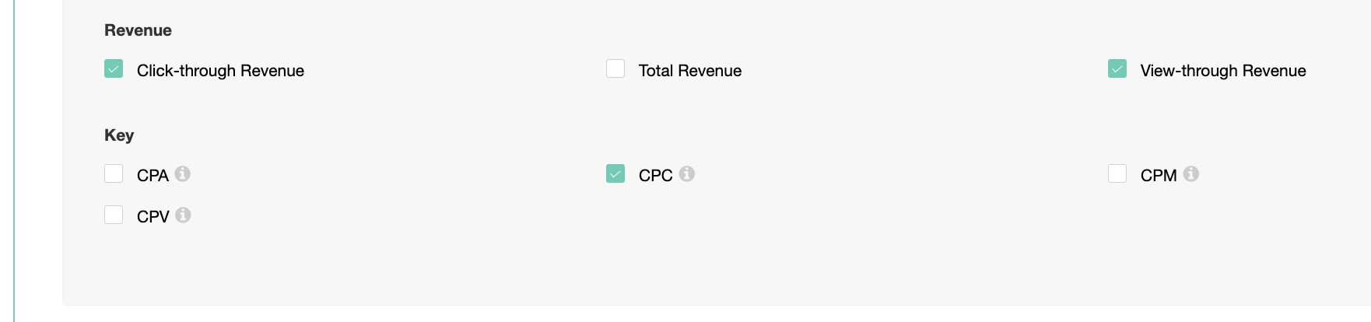Check the CPM checkbox box

(1117, 173)
